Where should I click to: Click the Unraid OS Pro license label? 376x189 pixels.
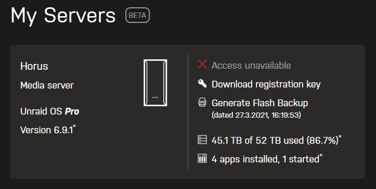49,111
